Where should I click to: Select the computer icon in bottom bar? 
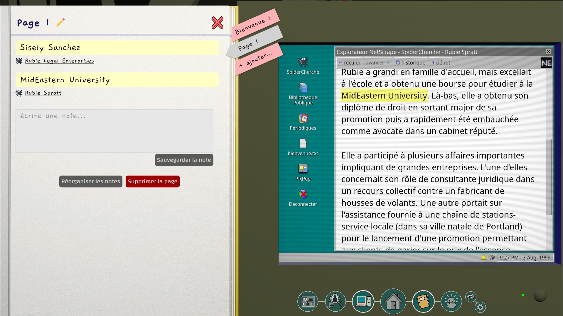coord(363,301)
